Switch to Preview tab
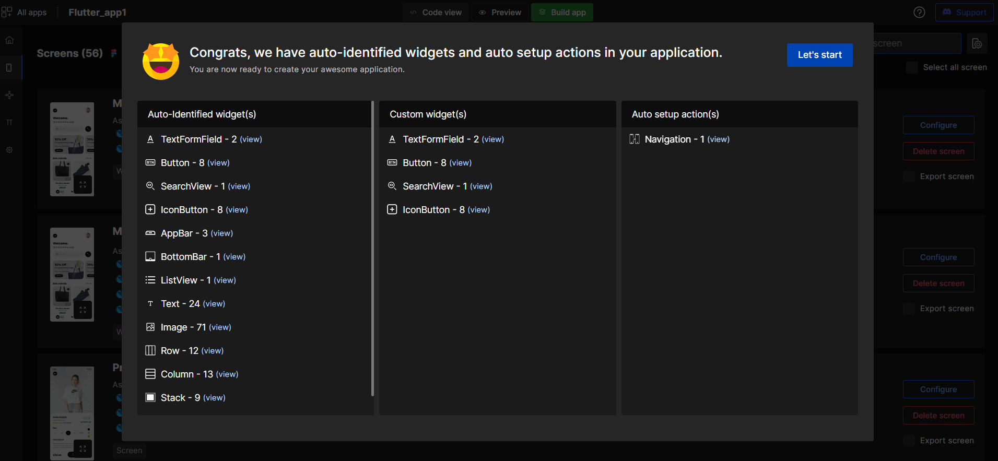This screenshot has height=461, width=998. click(x=500, y=13)
